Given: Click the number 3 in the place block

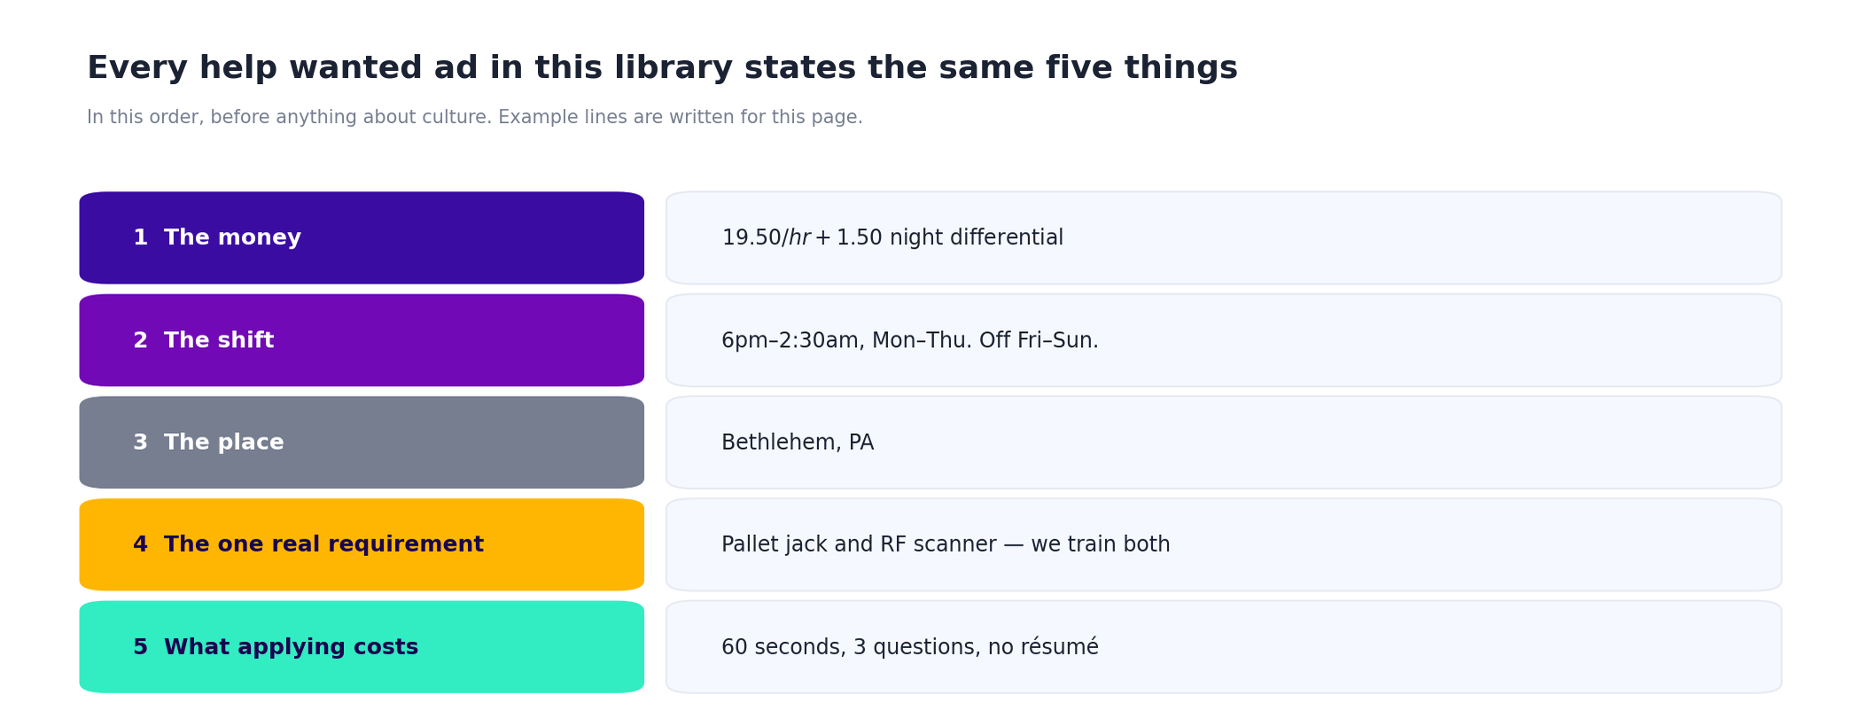Looking at the screenshot, I should click(140, 443).
